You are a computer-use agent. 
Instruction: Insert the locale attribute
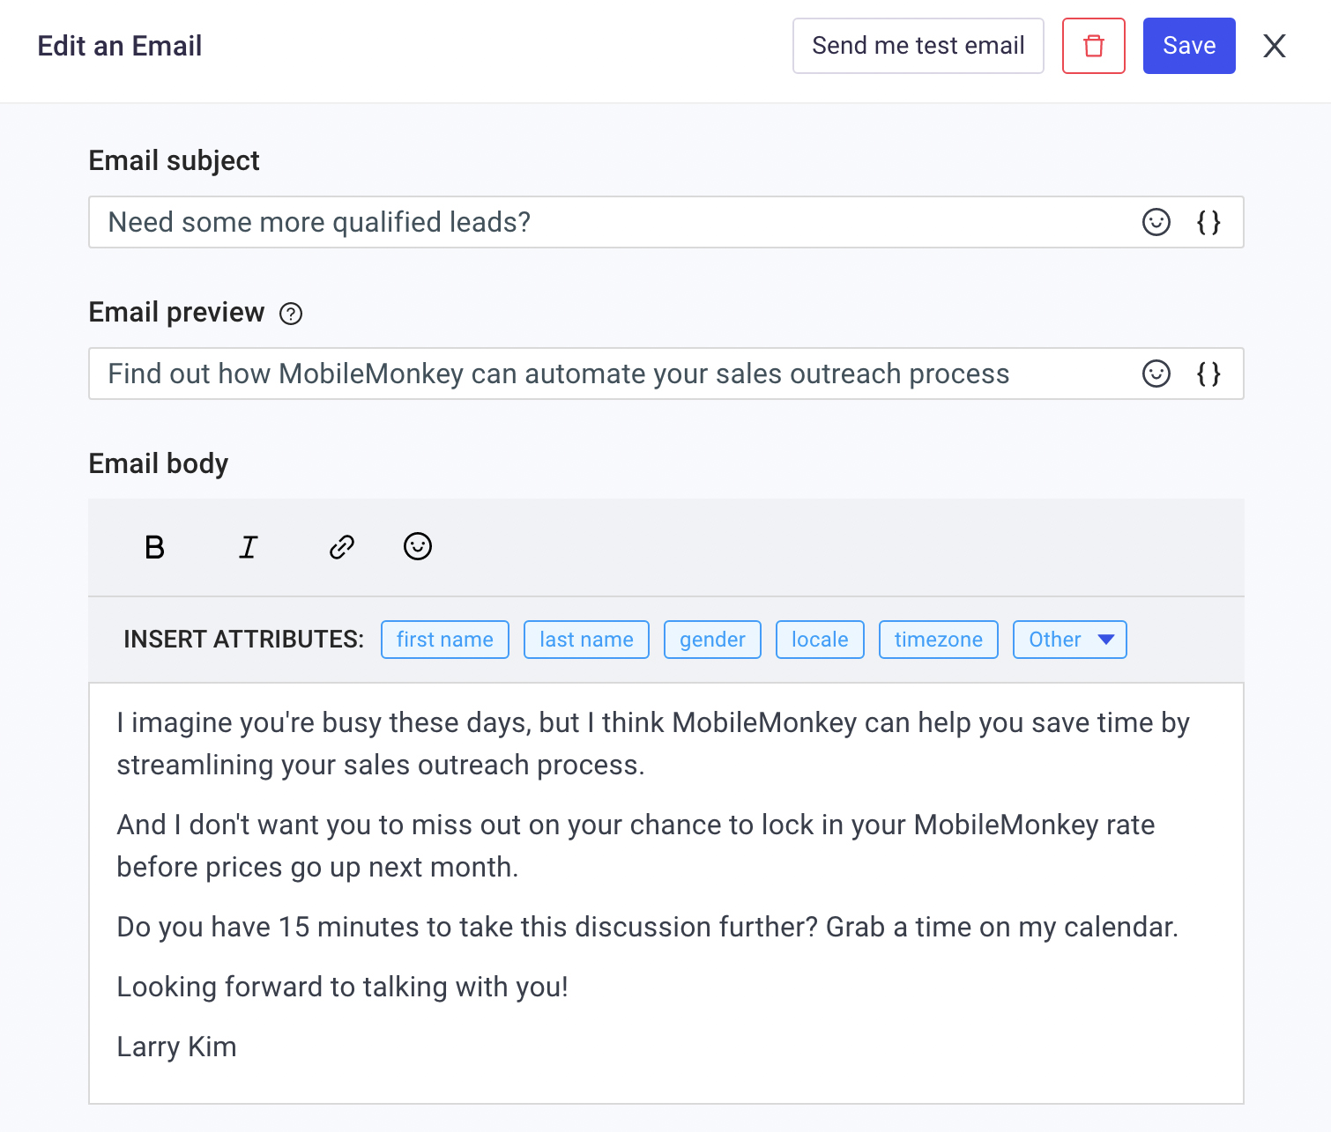pos(820,640)
